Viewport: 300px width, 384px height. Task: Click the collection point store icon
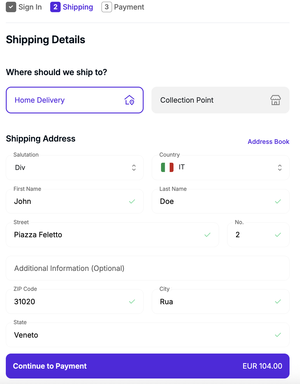[x=275, y=100]
